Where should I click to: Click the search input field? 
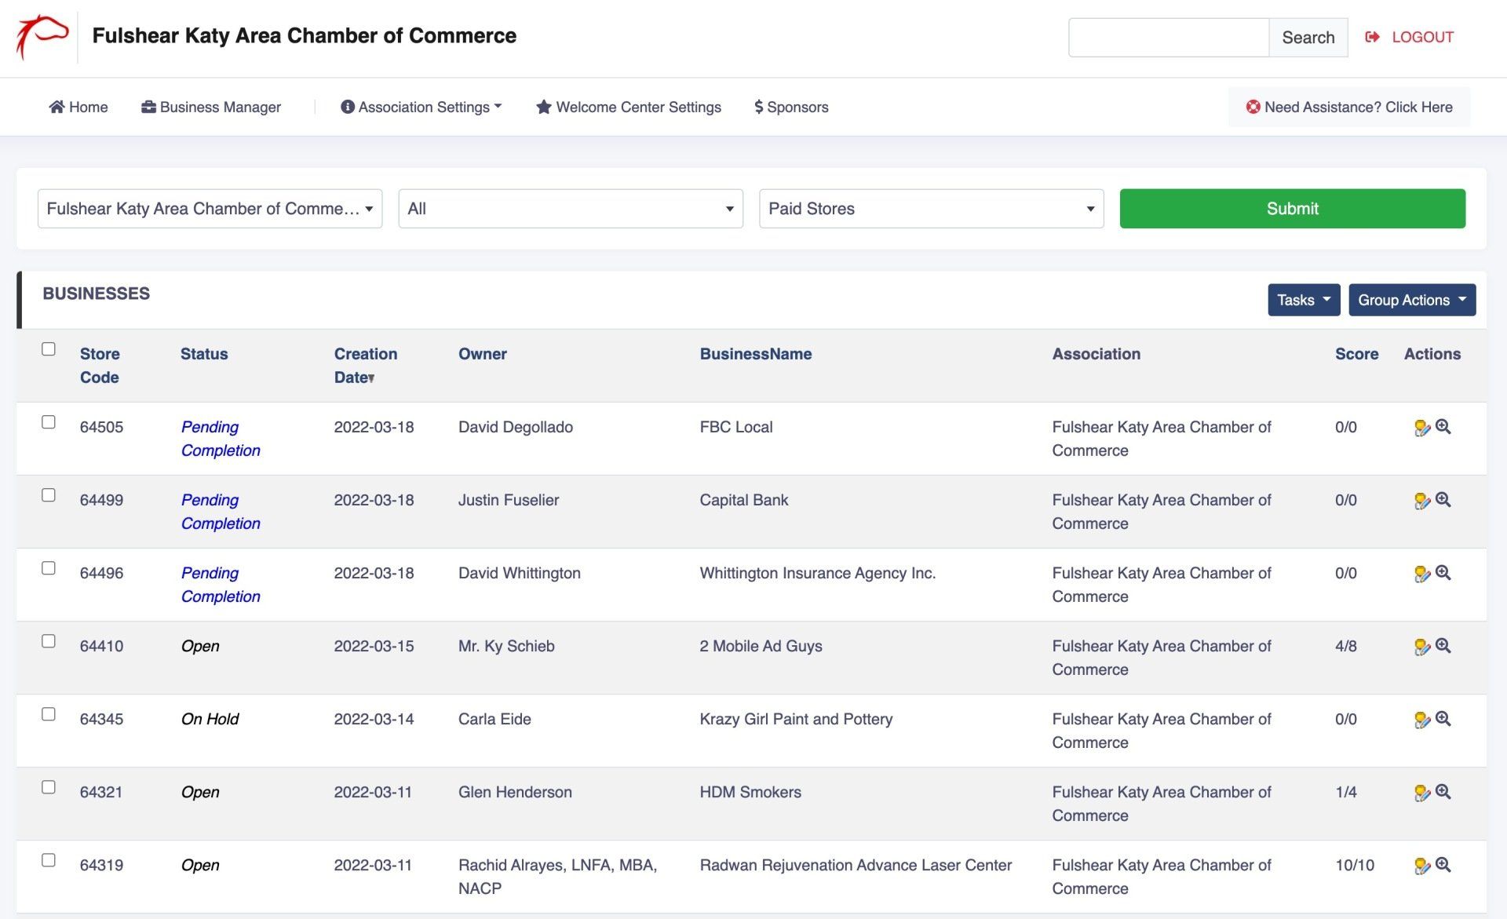(x=1168, y=37)
